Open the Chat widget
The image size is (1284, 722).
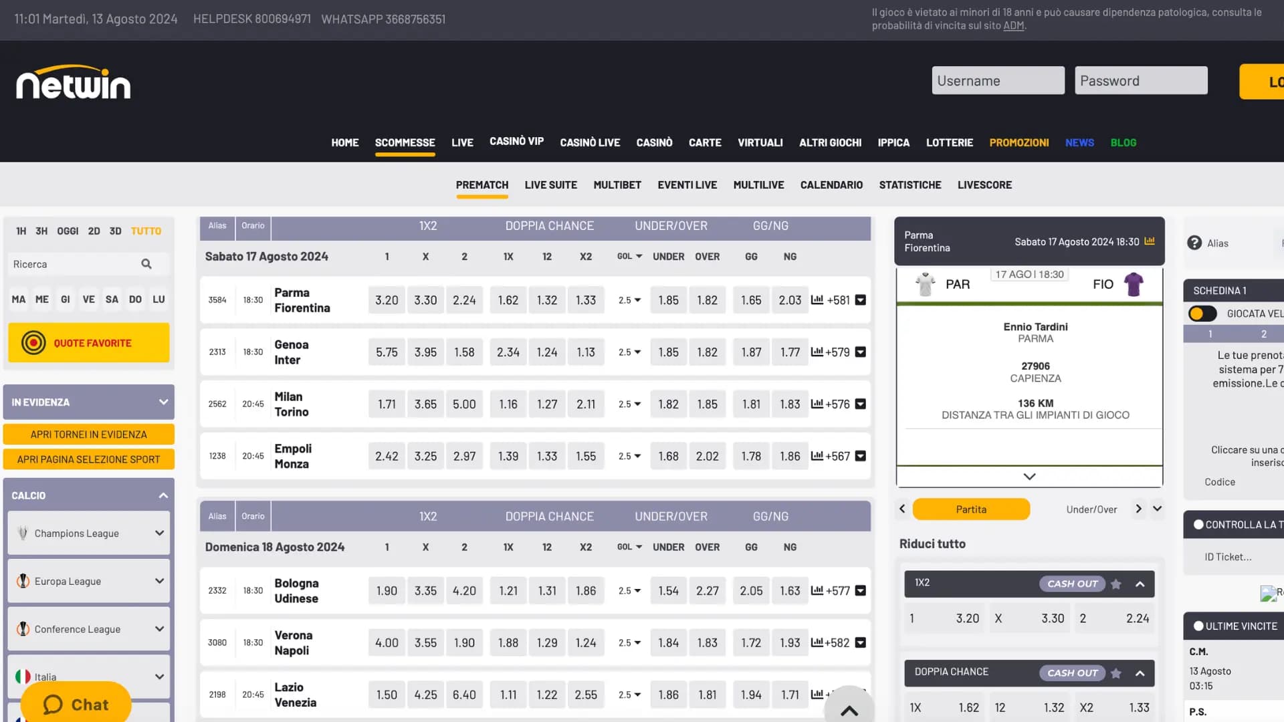coord(75,704)
